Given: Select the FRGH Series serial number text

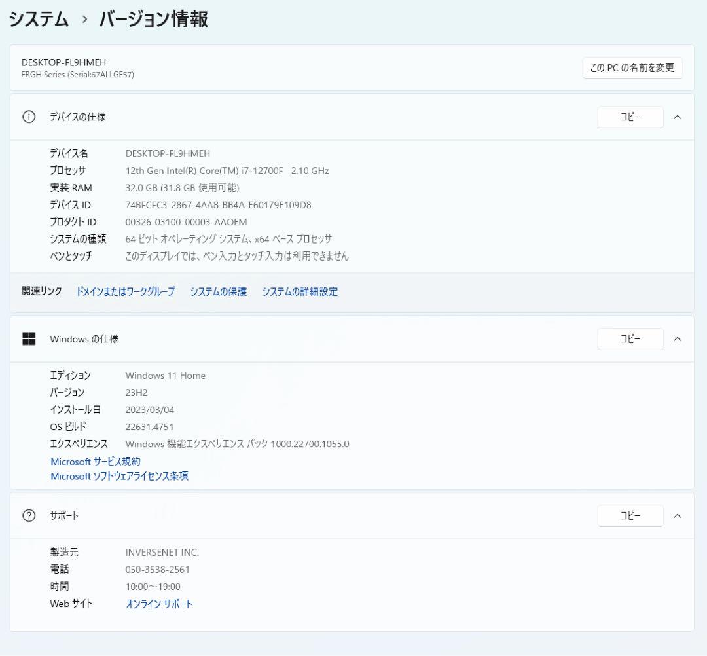Looking at the screenshot, I should pos(77,75).
